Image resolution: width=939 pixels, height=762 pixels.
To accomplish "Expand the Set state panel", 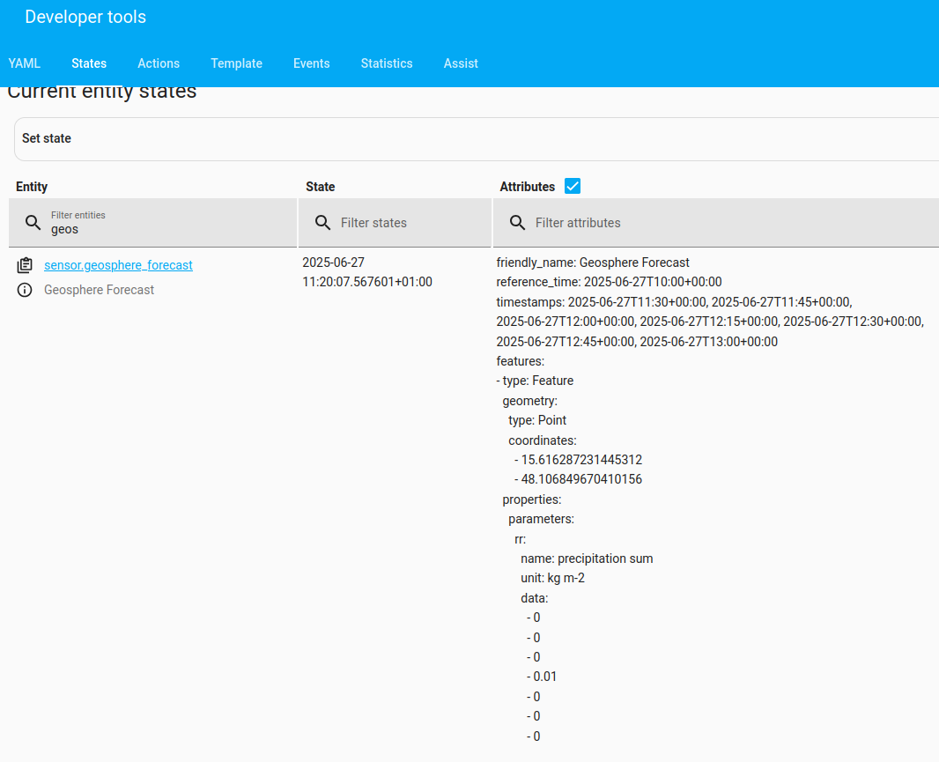I will coord(477,138).
